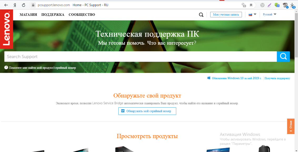Open Yandex home via the Я button

(15, 5)
